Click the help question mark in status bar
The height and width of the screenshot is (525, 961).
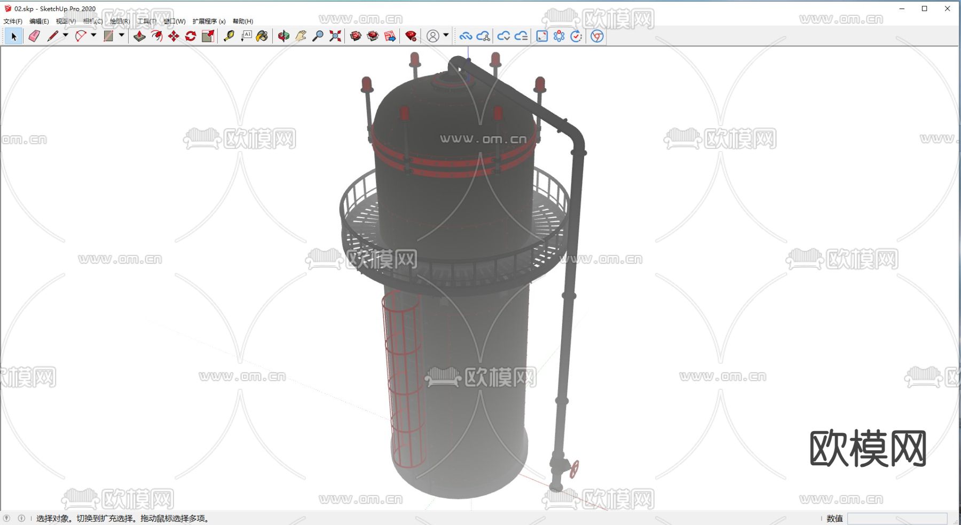[x=7, y=518]
